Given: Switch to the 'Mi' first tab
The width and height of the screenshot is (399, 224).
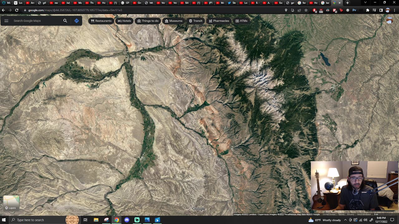Looking at the screenshot, I should pyautogui.click(x=6, y=3).
